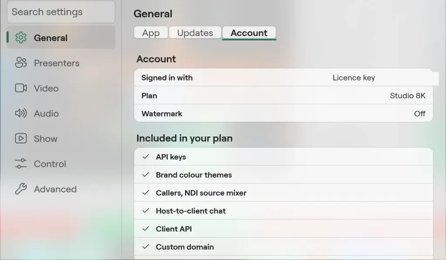Click the checkmark beside Brand colour themes
Image resolution: width=446 pixels, height=260 pixels.
145,174
